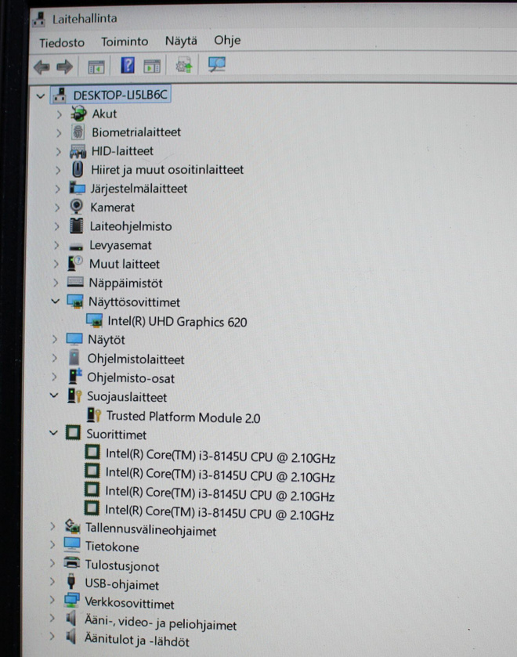Select the DESKTOP-LI5LB6C computer name
The height and width of the screenshot is (657, 517).
tap(120, 95)
